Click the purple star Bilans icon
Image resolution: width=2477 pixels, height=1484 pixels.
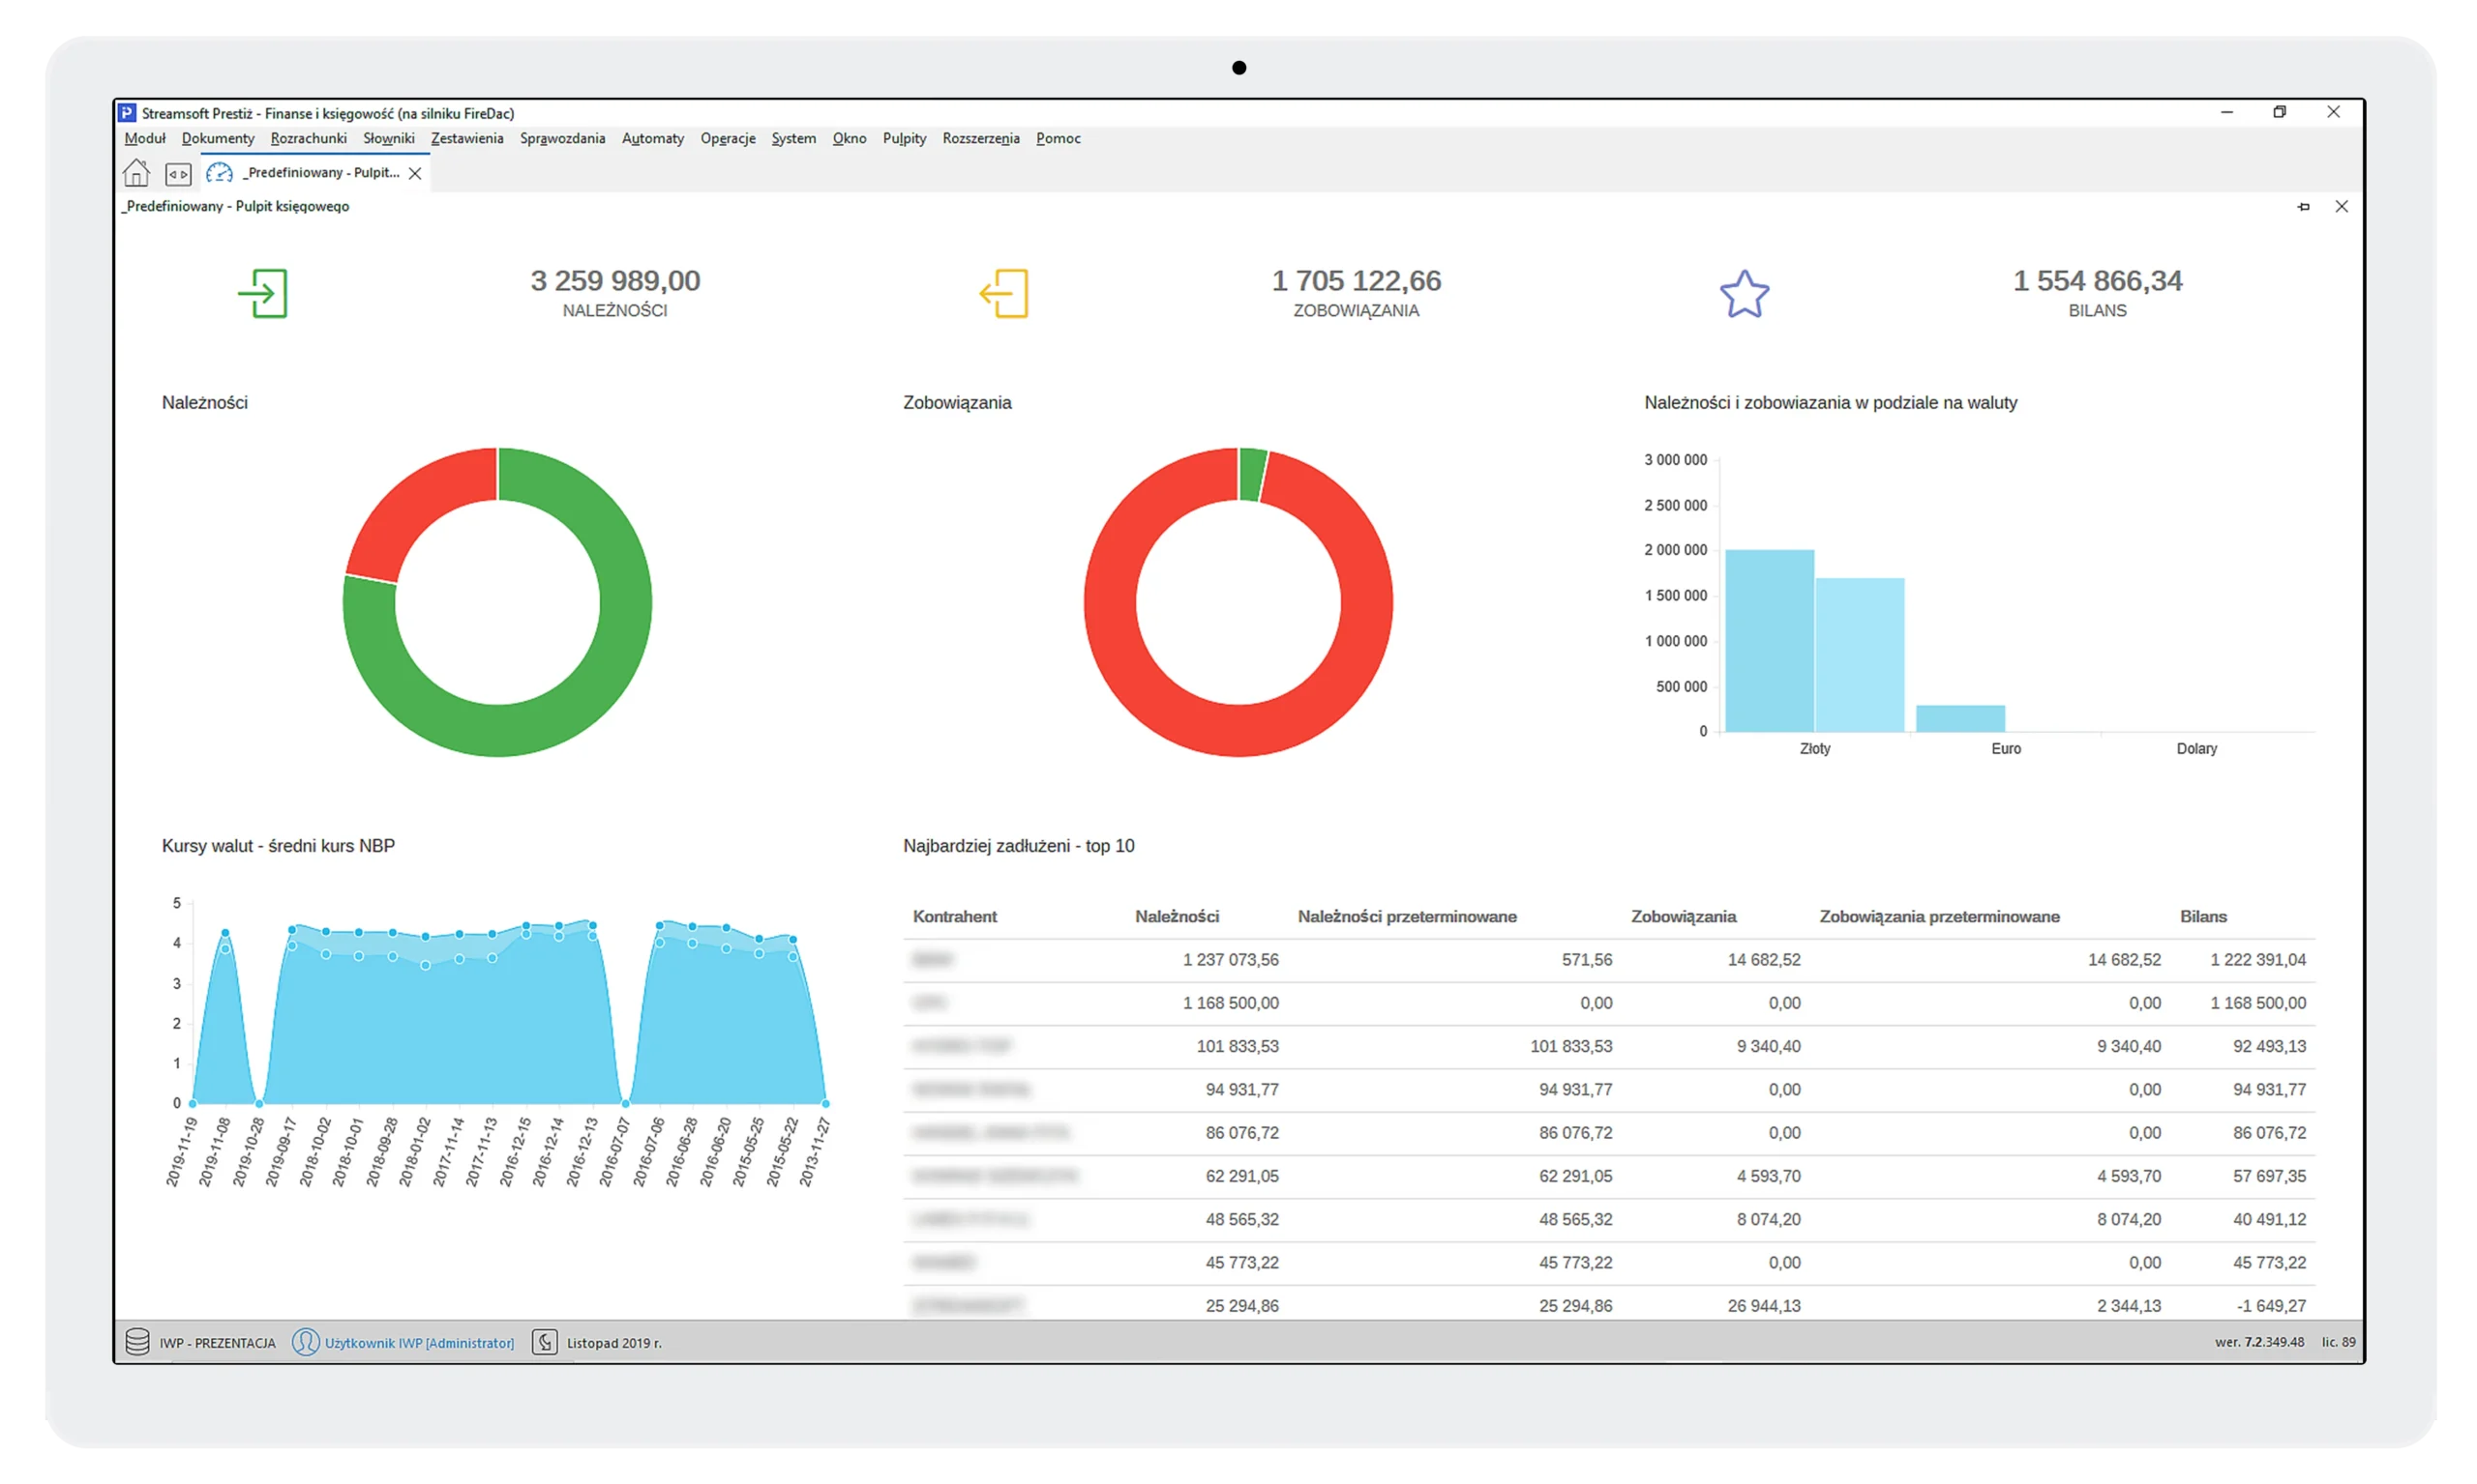(1745, 294)
